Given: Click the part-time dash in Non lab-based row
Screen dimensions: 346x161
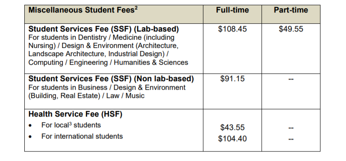Looking at the screenshot, I should (291, 79).
